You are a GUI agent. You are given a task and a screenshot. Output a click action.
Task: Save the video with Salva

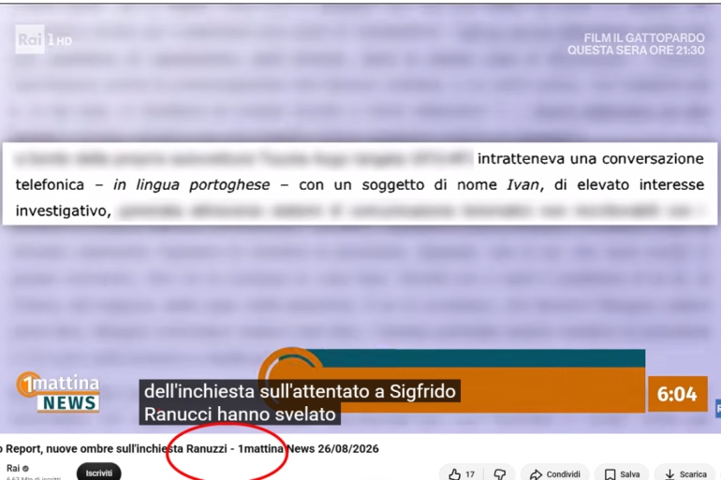pos(622,473)
